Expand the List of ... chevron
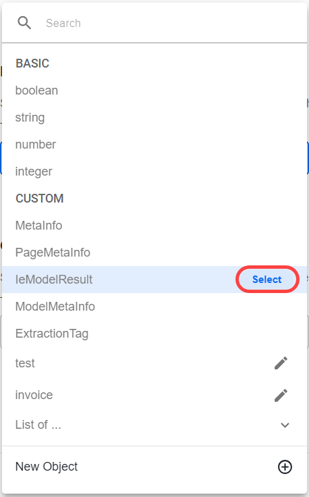 pyautogui.click(x=285, y=425)
